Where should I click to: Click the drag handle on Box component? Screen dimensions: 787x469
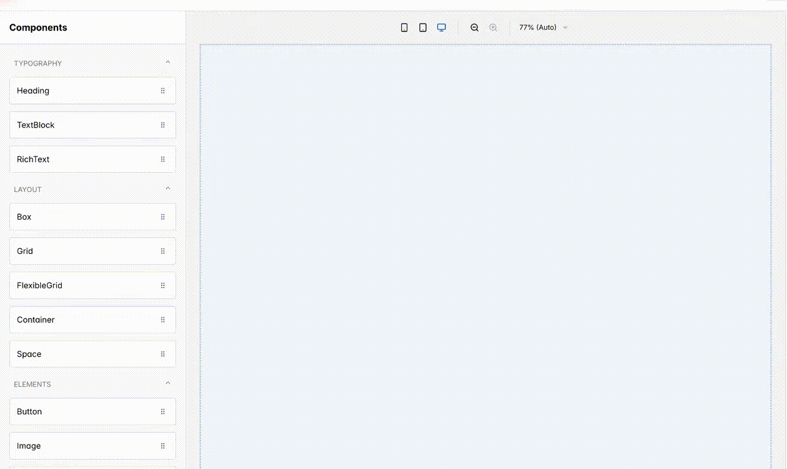pyautogui.click(x=162, y=216)
